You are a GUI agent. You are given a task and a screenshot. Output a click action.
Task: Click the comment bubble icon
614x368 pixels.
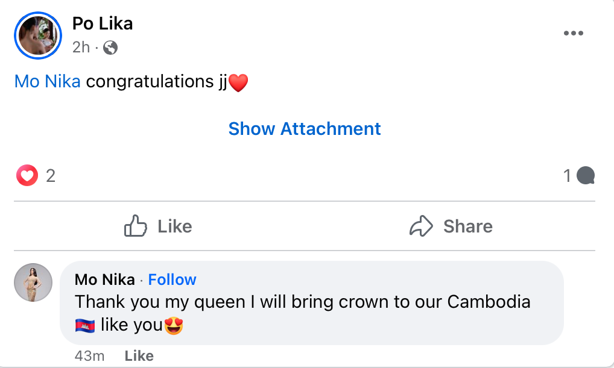click(x=586, y=176)
